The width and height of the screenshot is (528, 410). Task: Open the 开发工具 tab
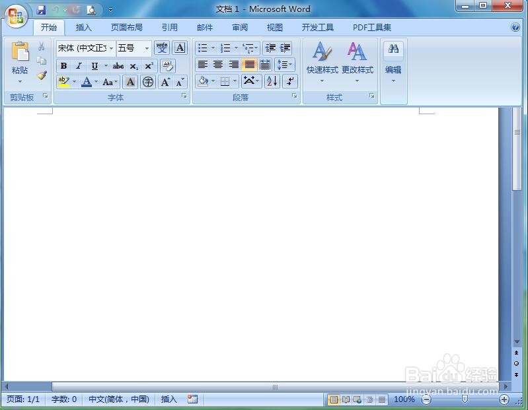[x=318, y=27]
